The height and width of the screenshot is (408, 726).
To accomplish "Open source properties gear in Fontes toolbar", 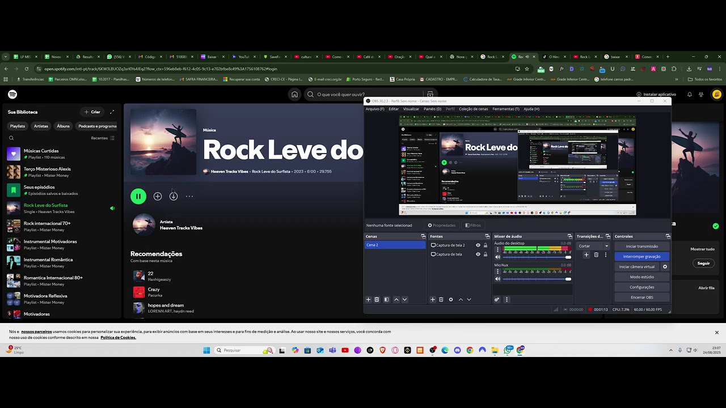I will click(x=451, y=299).
